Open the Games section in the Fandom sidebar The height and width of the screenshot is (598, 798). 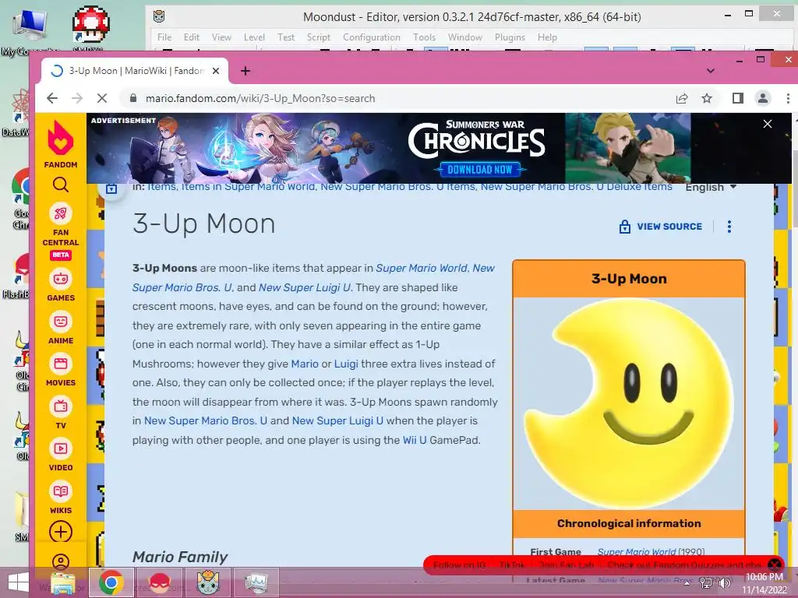pos(61,285)
